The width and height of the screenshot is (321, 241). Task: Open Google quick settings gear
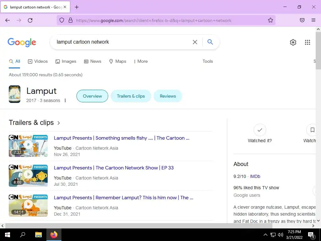[x=293, y=42]
